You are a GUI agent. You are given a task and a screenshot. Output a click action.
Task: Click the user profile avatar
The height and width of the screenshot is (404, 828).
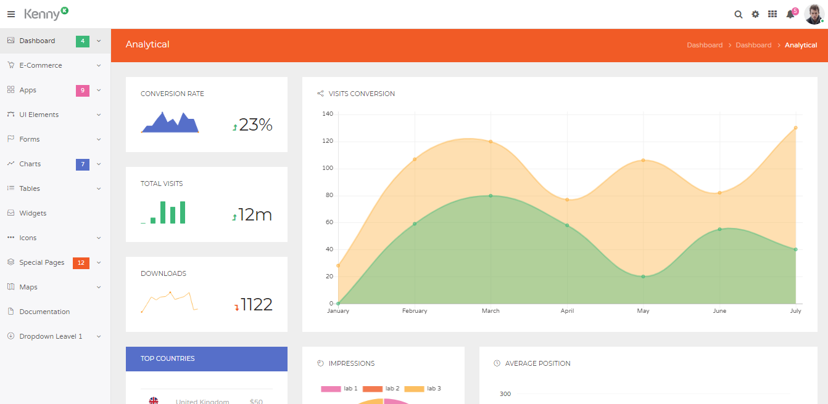coord(813,14)
